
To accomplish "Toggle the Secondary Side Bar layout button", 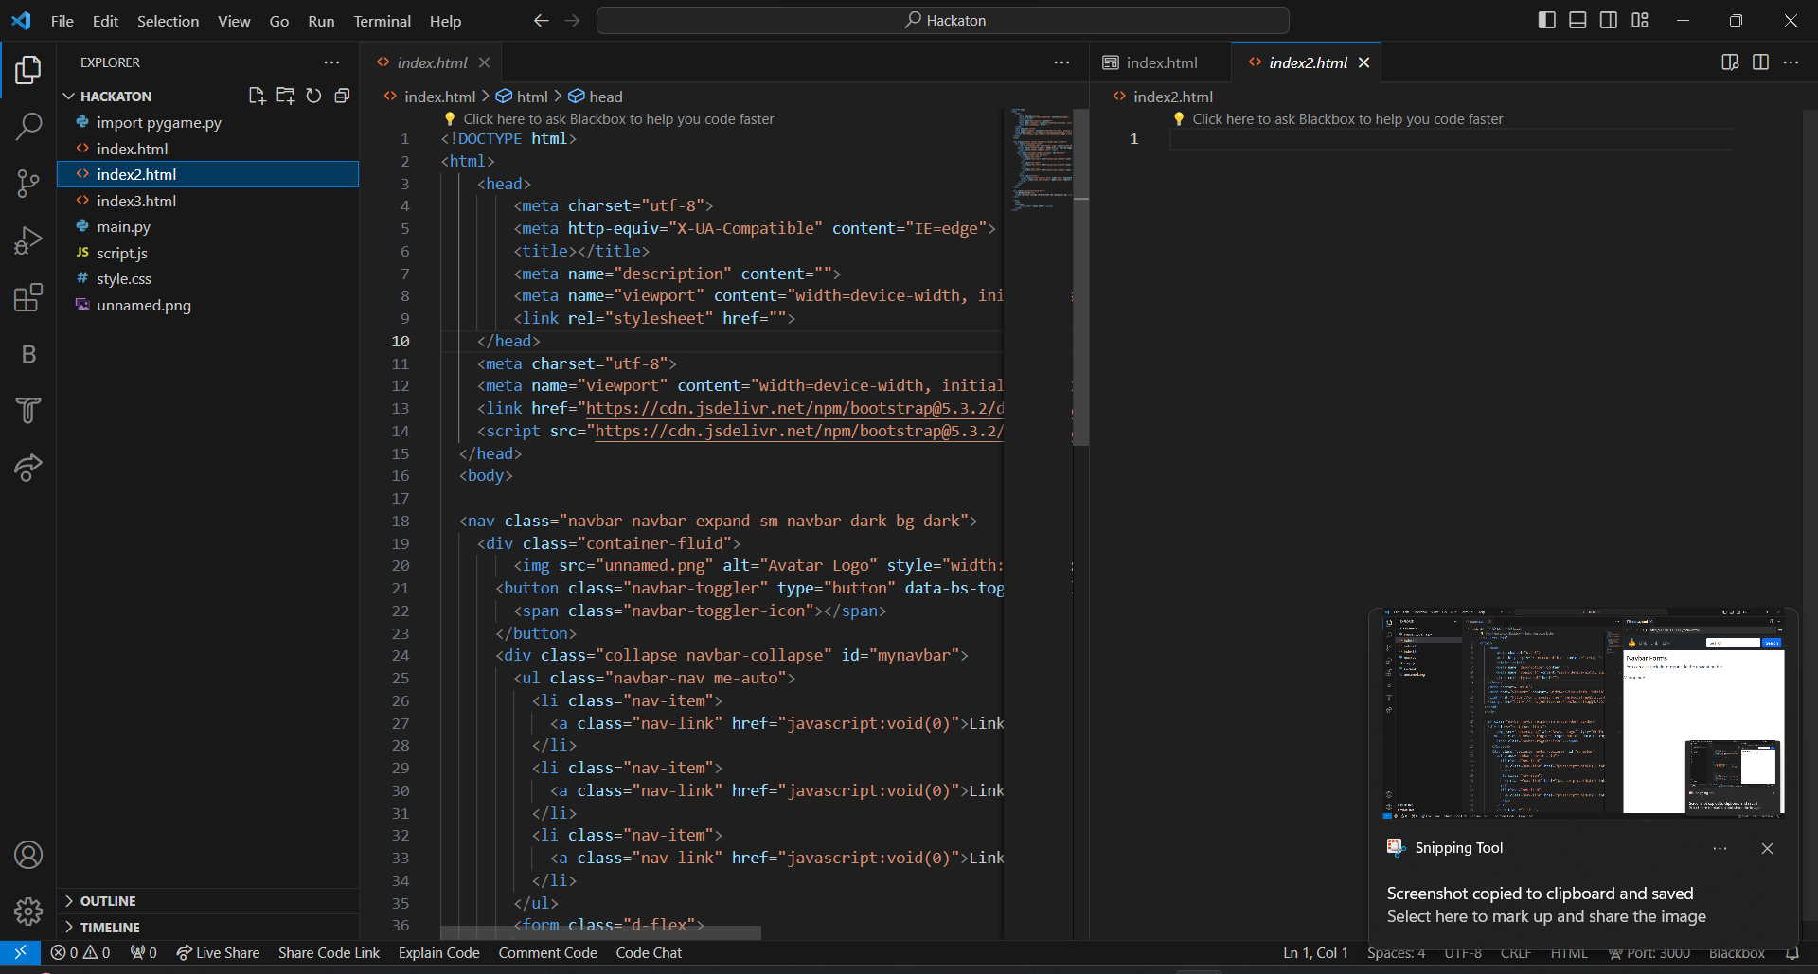I will click(x=1609, y=20).
